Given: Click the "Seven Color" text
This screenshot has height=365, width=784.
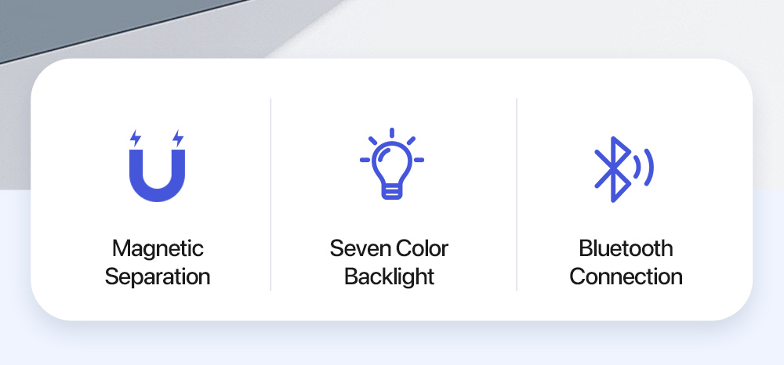Looking at the screenshot, I should (x=389, y=249).
